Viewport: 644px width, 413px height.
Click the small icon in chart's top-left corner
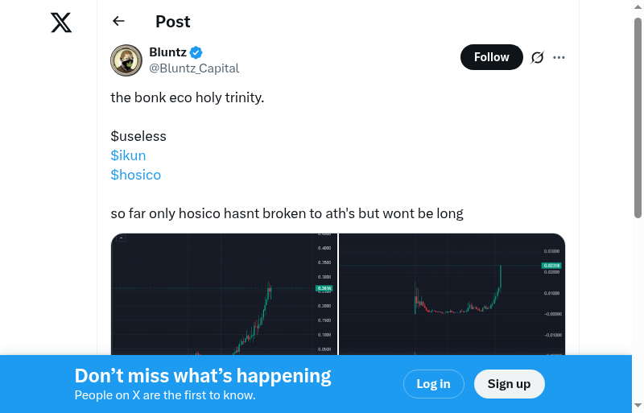tap(121, 238)
